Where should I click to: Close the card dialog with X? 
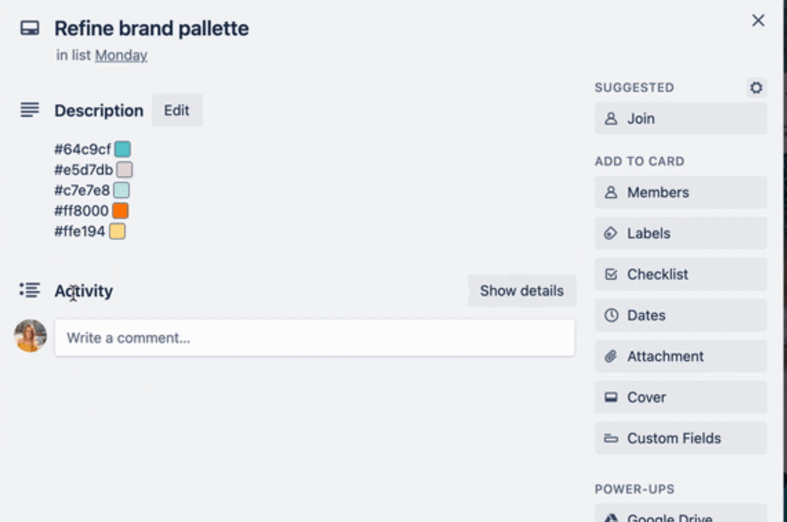[x=758, y=20]
